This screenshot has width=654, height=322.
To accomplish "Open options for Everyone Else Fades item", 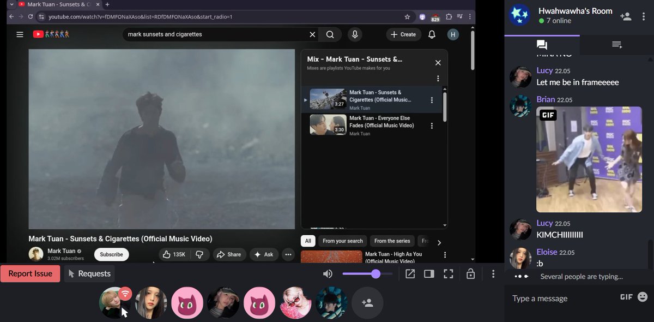I will (x=432, y=126).
